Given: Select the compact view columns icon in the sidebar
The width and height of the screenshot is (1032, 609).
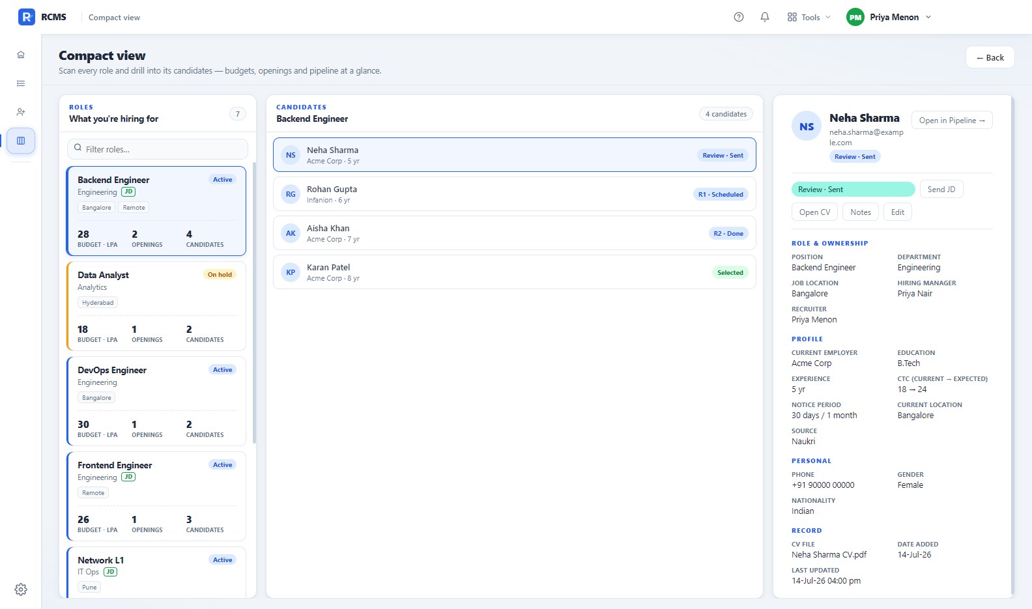Looking at the screenshot, I should (x=21, y=141).
